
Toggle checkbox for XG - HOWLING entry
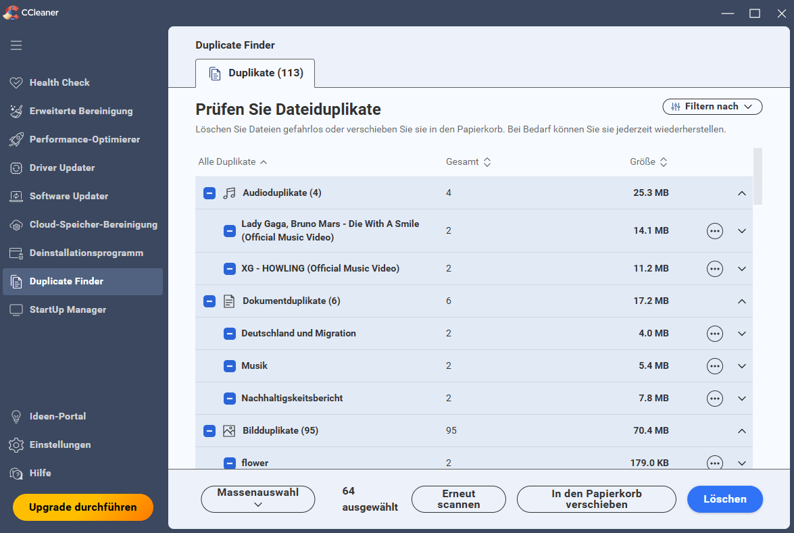pos(230,269)
